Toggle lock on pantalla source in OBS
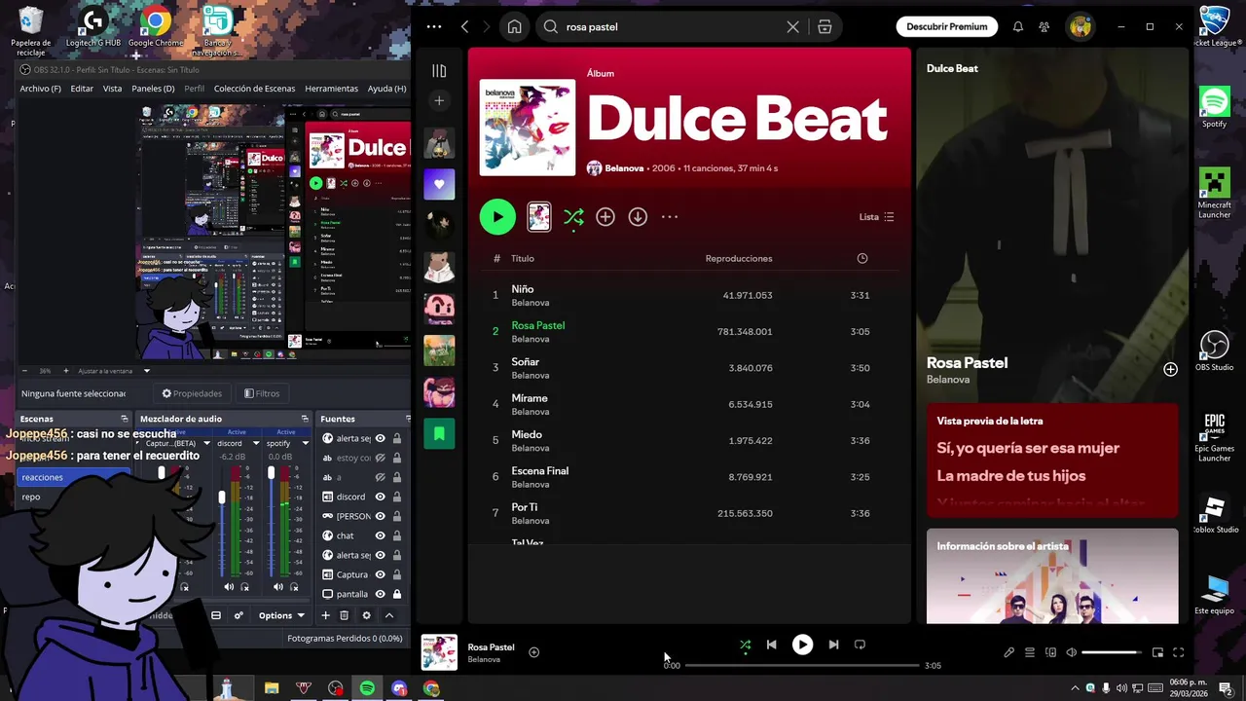The height and width of the screenshot is (701, 1246). (x=396, y=594)
